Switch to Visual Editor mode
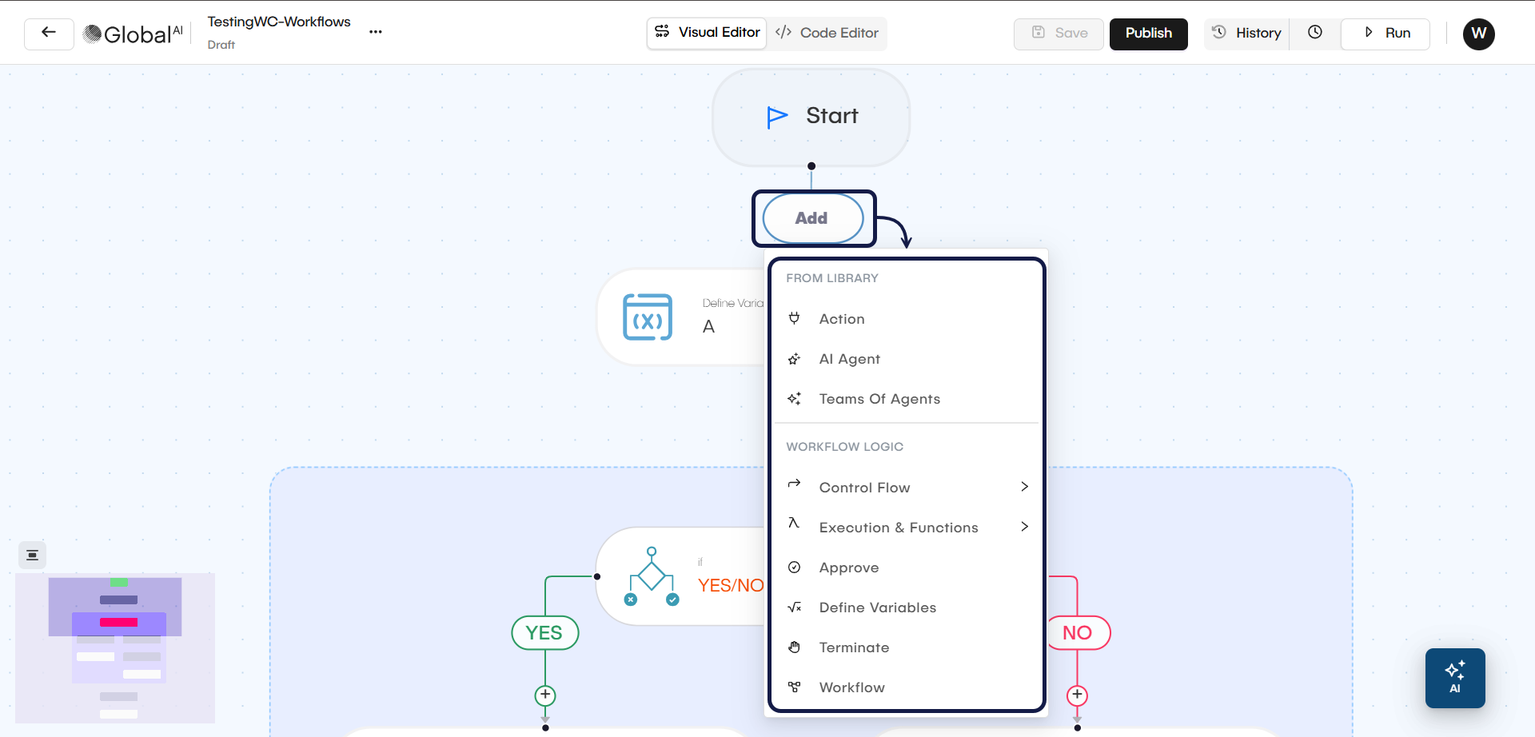 [708, 33]
